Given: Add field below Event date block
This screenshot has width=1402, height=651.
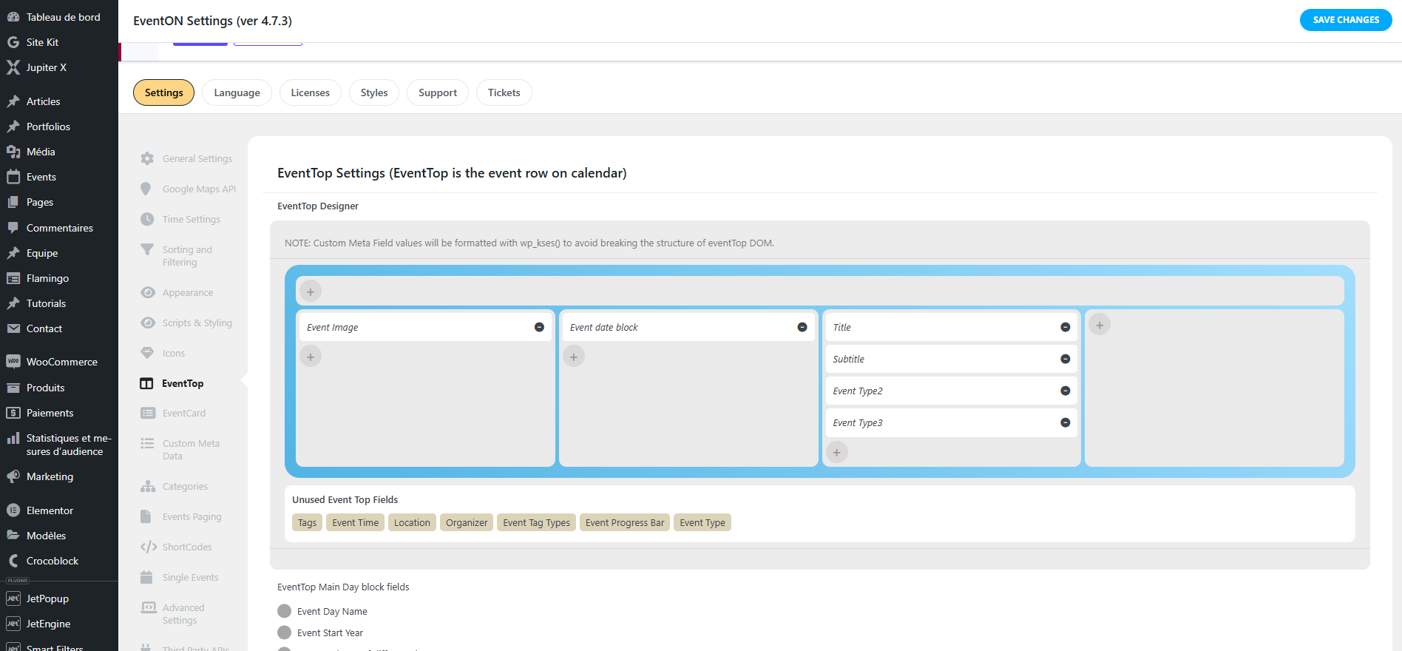Looking at the screenshot, I should tap(574, 357).
